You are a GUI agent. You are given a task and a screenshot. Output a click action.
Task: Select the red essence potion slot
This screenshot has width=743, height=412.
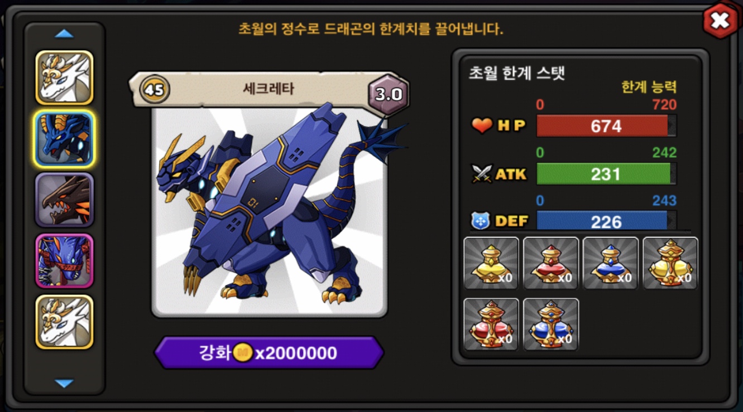tap(551, 263)
